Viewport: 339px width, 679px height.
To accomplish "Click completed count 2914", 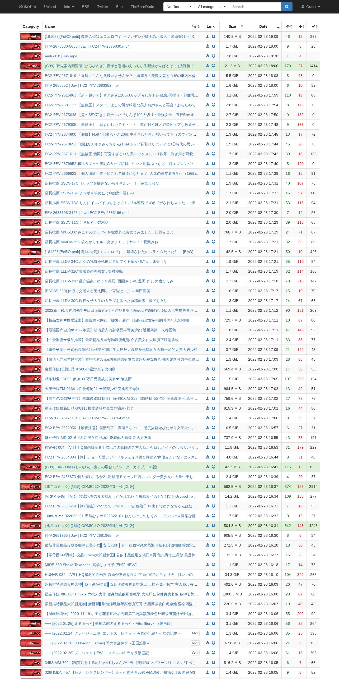I will (313, 487).
